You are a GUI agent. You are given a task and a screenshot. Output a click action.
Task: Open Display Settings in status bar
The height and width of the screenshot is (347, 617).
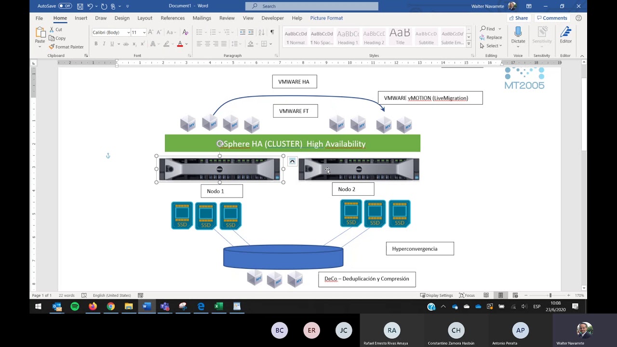pyautogui.click(x=437, y=295)
